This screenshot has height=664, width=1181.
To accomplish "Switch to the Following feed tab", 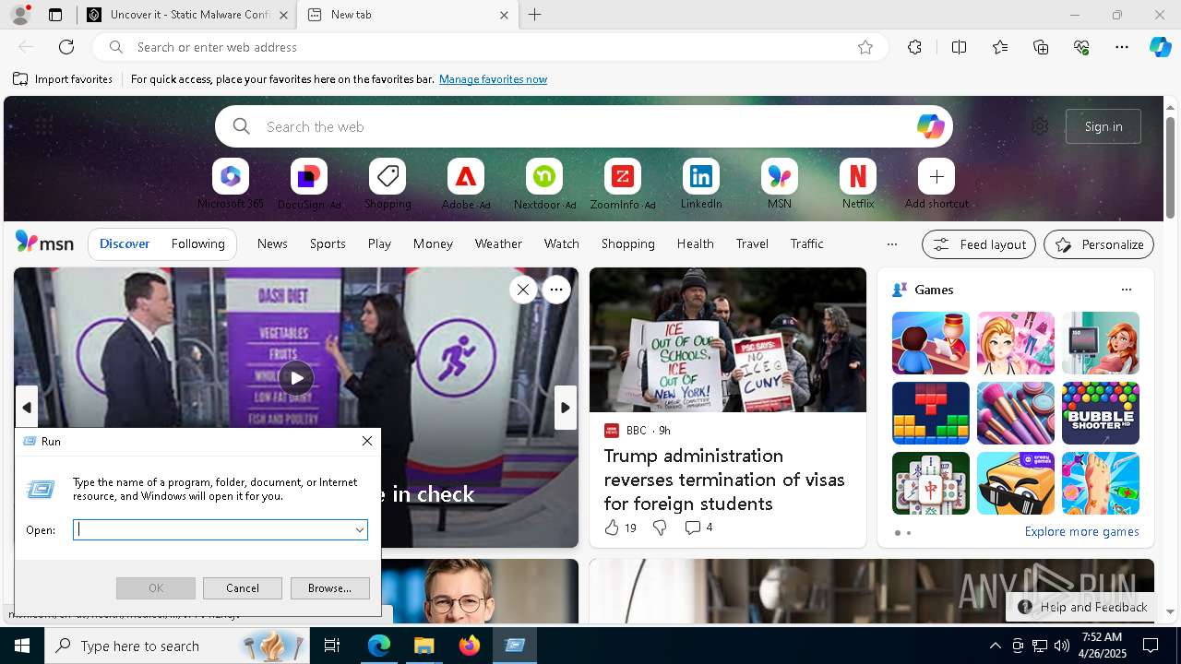I will point(198,243).
